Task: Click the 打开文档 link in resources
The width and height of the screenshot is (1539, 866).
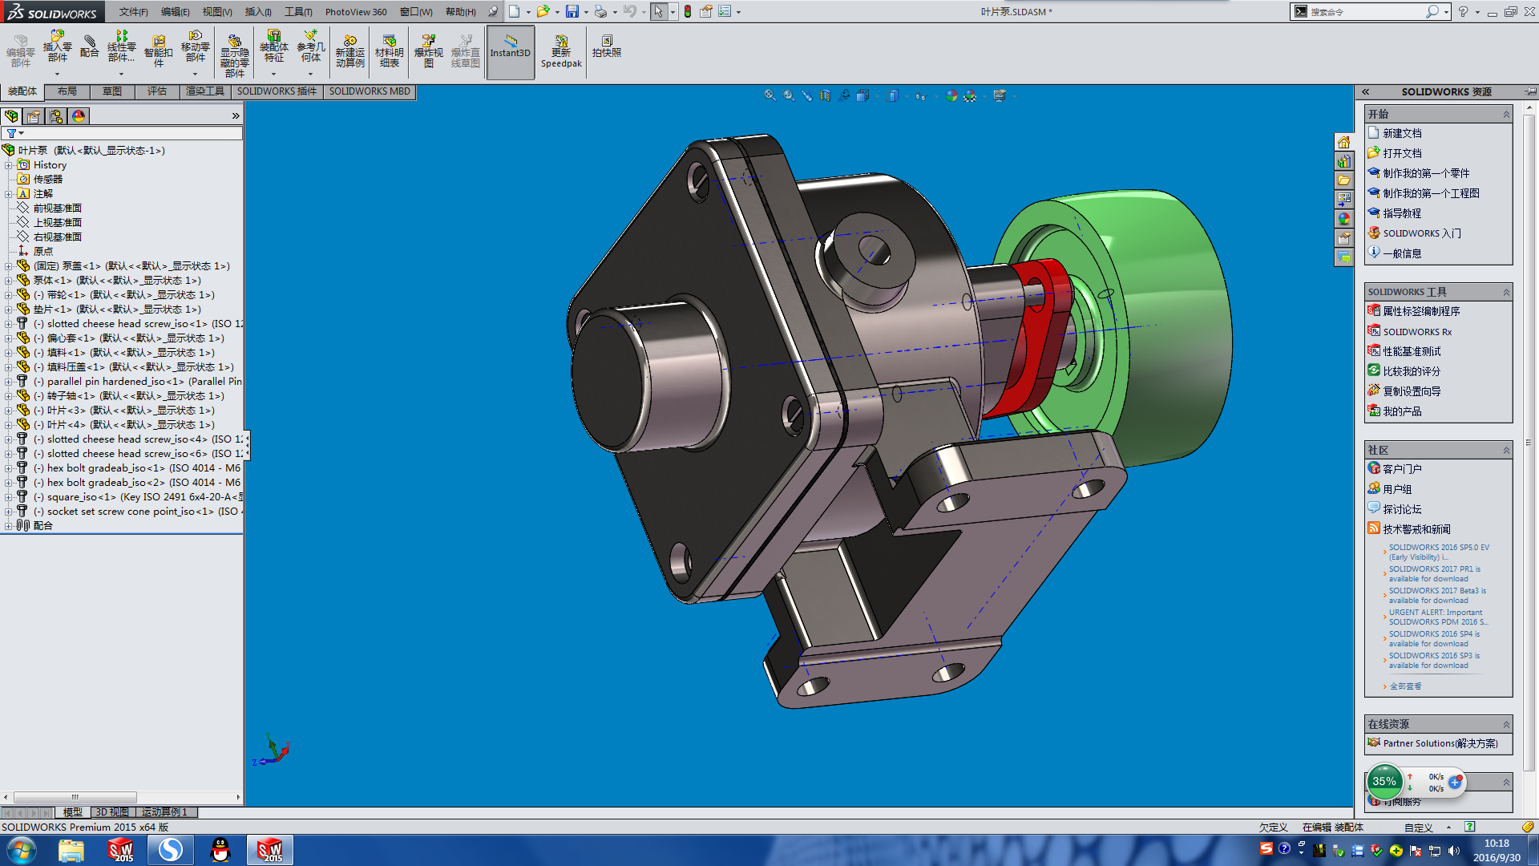Action: click(1402, 153)
